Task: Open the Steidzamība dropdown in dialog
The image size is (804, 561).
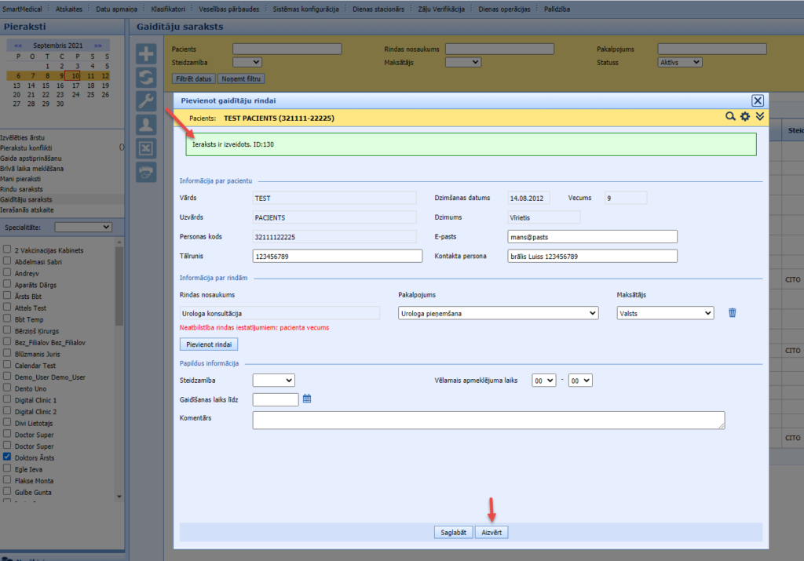Action: (x=273, y=380)
